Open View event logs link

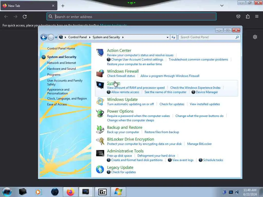(183, 160)
